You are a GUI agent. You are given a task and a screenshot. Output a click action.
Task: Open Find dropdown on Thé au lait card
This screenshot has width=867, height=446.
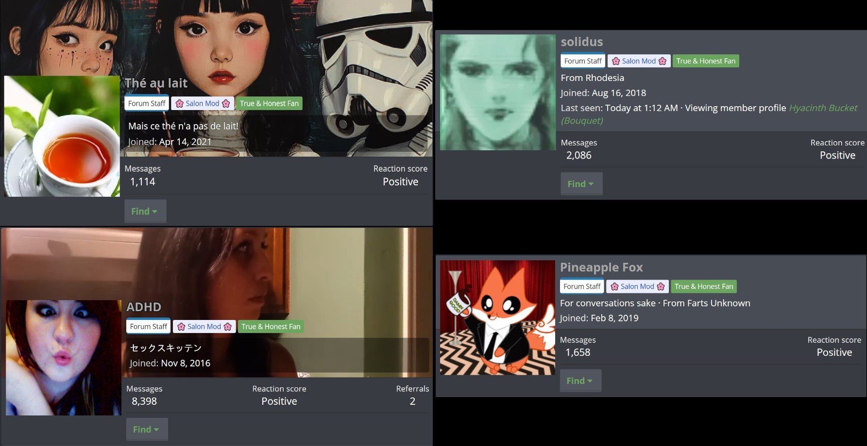tap(145, 211)
